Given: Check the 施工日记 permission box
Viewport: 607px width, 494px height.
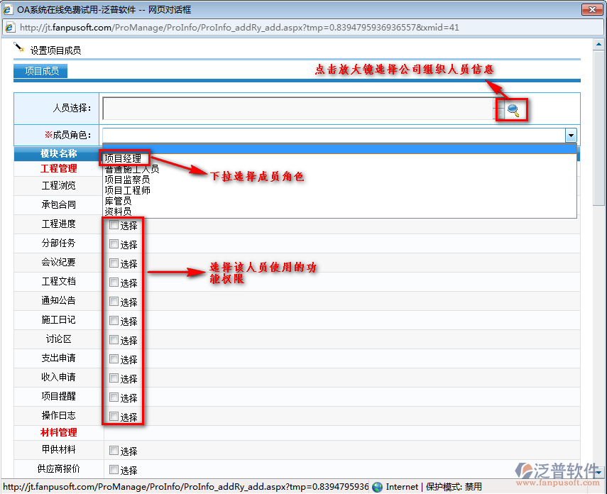Looking at the screenshot, I should coord(114,321).
